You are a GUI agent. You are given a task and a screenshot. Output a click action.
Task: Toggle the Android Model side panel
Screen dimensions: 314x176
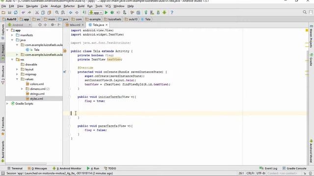(311, 151)
